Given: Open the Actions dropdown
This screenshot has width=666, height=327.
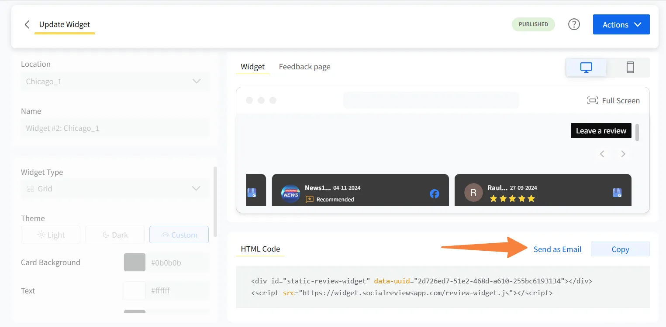Looking at the screenshot, I should pyautogui.click(x=621, y=24).
